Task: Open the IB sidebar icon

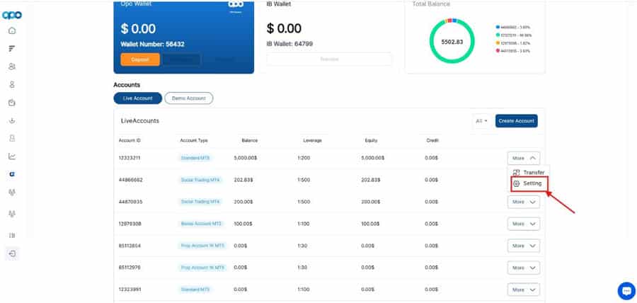Action: pyautogui.click(x=12, y=236)
